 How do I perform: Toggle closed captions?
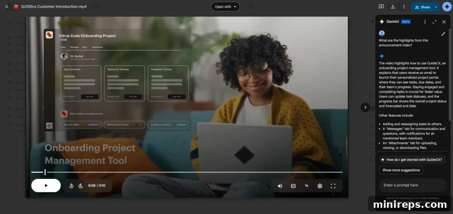point(293,186)
